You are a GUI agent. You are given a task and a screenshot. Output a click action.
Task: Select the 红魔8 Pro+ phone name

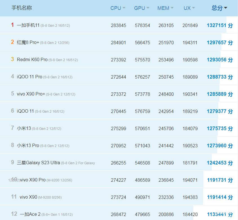tap(28, 42)
